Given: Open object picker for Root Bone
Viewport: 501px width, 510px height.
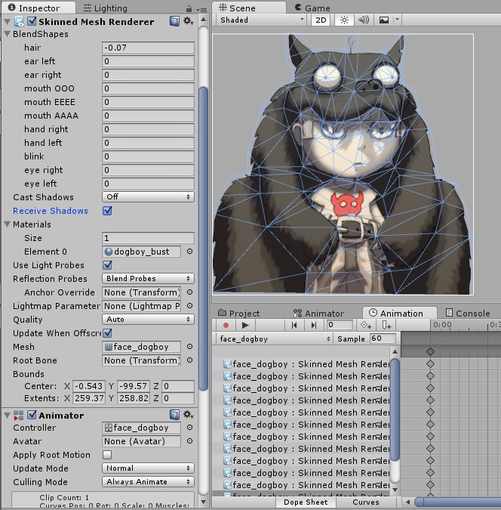Looking at the screenshot, I should (x=189, y=360).
